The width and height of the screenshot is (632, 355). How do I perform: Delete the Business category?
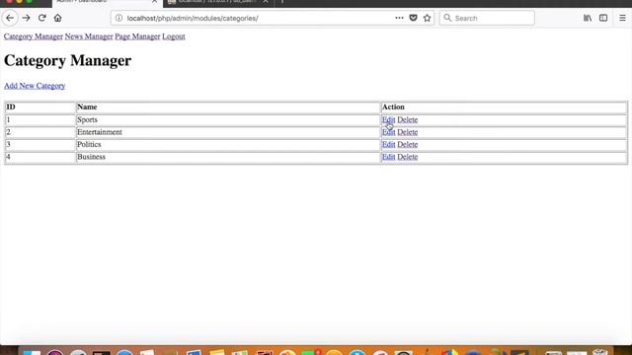pyautogui.click(x=408, y=157)
